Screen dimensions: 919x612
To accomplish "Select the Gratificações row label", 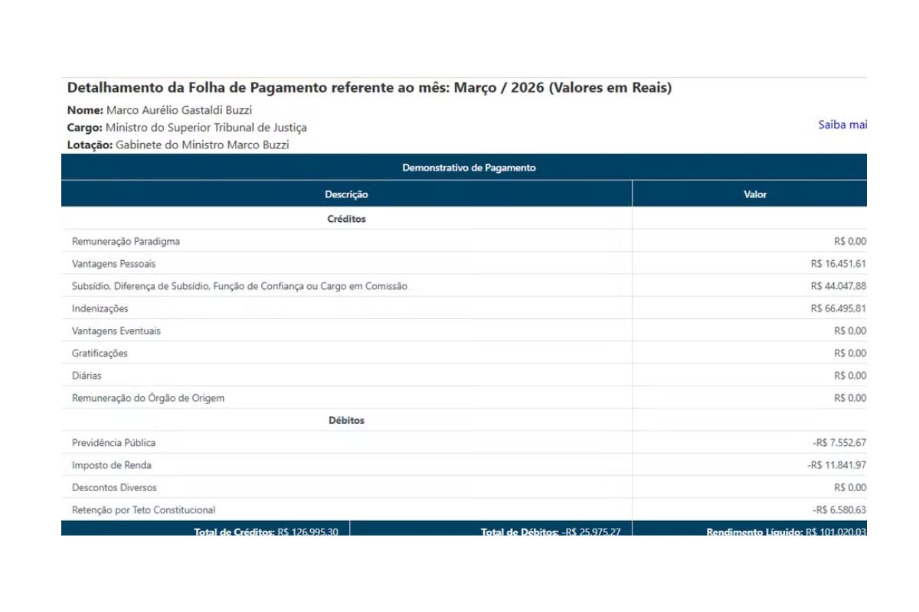I will (x=100, y=353).
